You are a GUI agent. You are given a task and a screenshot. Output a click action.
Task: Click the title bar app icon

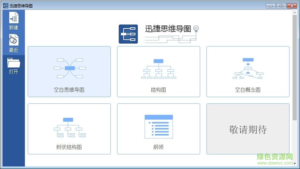[x=6, y=6]
